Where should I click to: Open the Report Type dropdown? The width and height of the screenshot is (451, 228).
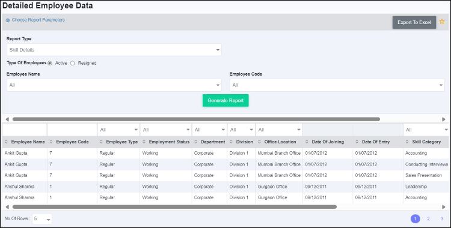coord(114,50)
